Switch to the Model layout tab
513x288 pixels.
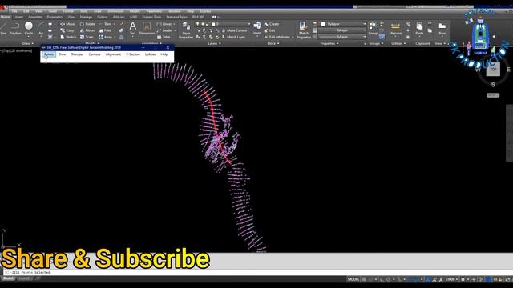pos(8,278)
